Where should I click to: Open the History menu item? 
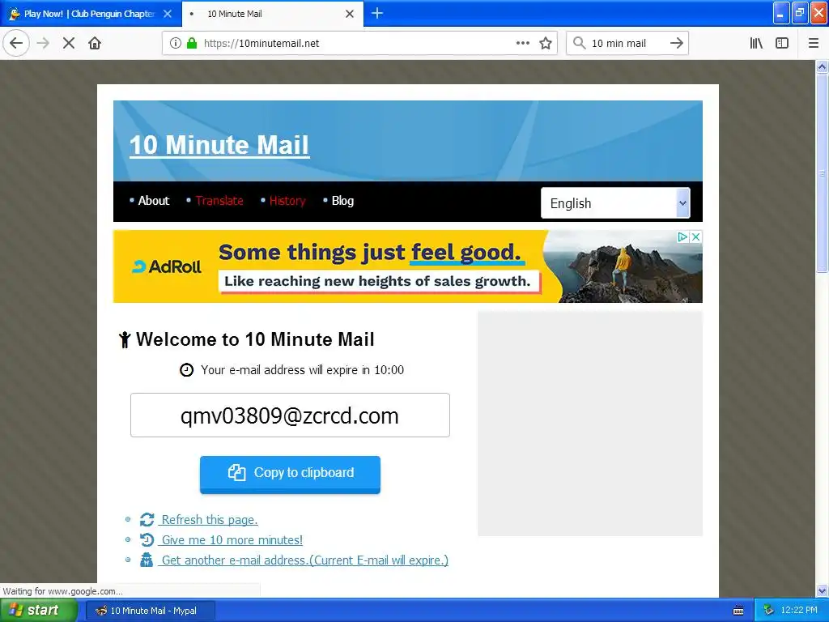point(287,201)
